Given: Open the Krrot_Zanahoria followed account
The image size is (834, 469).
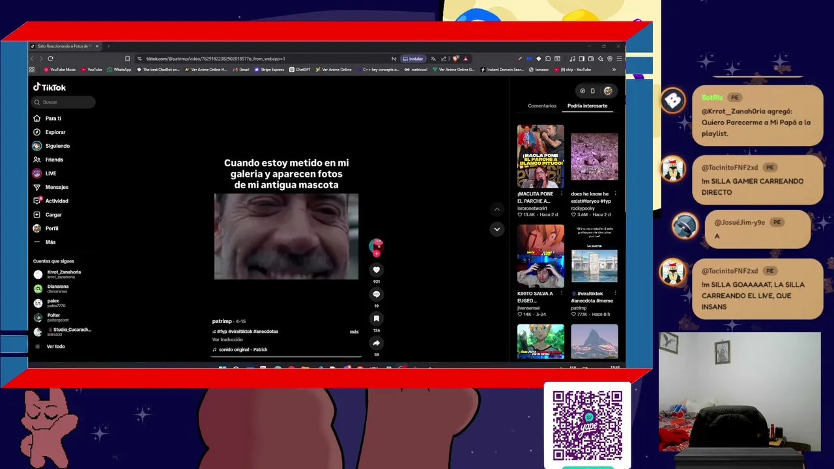Looking at the screenshot, I should (57, 274).
